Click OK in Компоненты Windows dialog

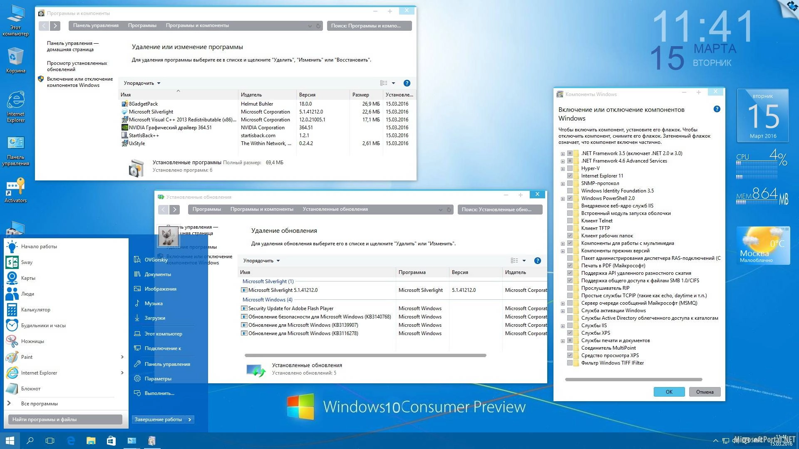(x=669, y=392)
